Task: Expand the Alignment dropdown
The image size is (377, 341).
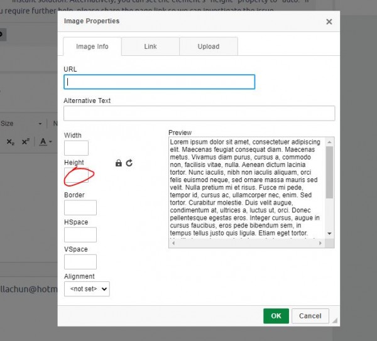Action: 87,289
